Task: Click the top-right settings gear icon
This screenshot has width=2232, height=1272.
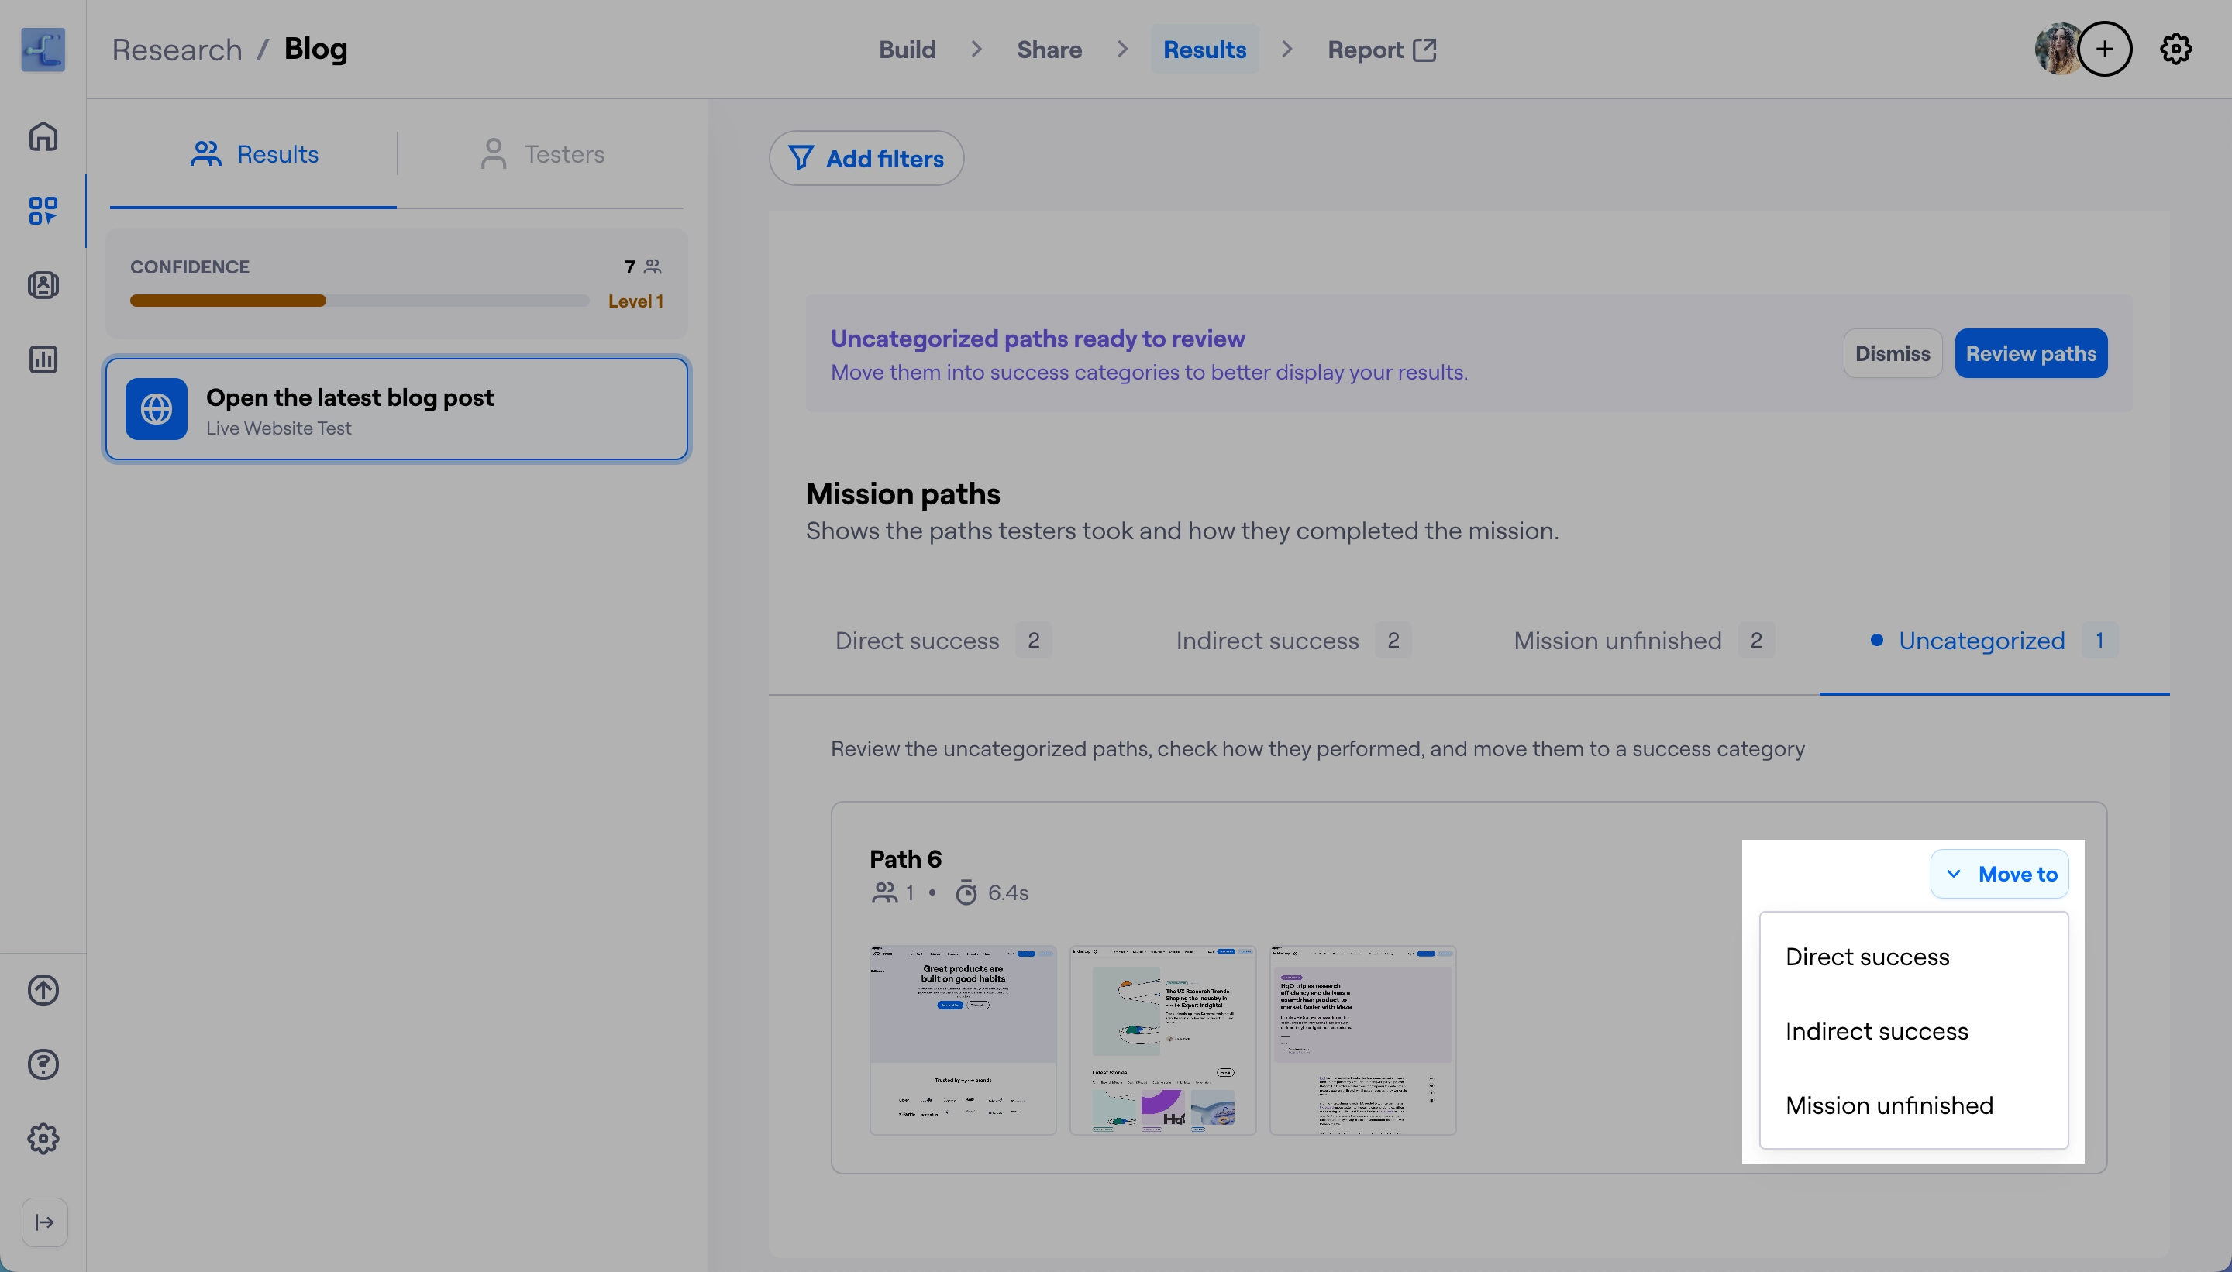Action: click(2175, 49)
